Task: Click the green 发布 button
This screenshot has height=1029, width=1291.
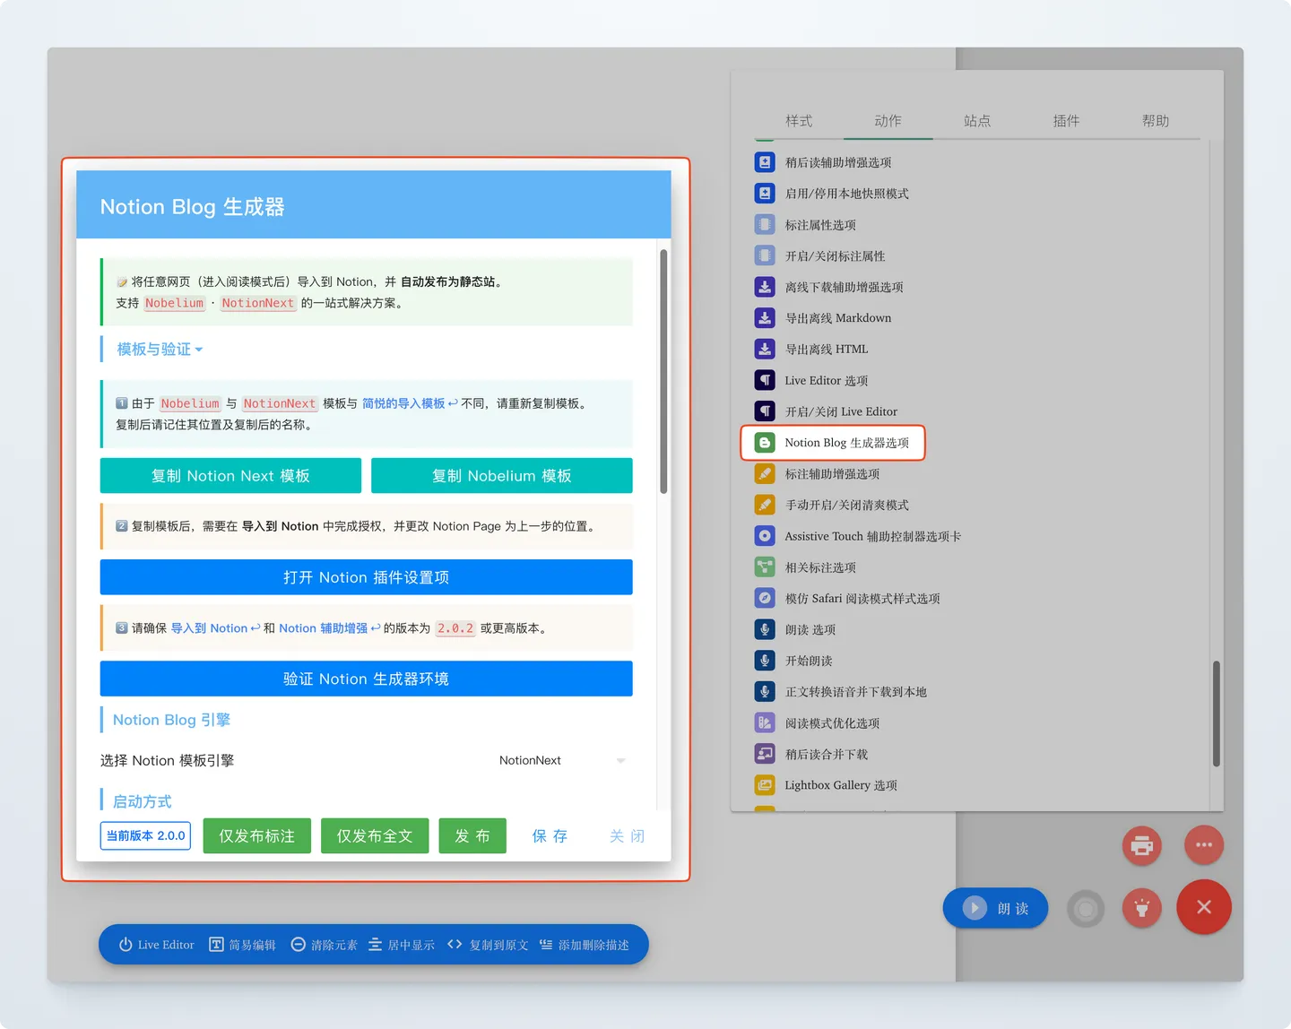Action: (472, 836)
